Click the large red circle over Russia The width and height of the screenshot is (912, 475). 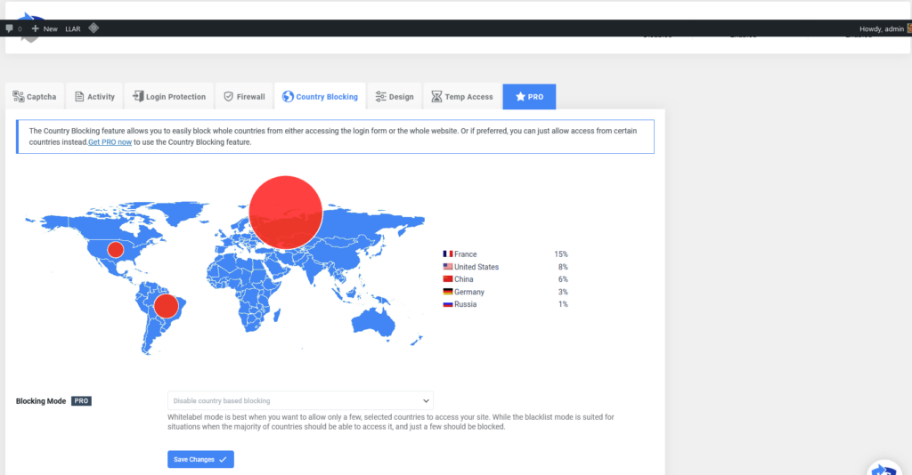click(286, 213)
